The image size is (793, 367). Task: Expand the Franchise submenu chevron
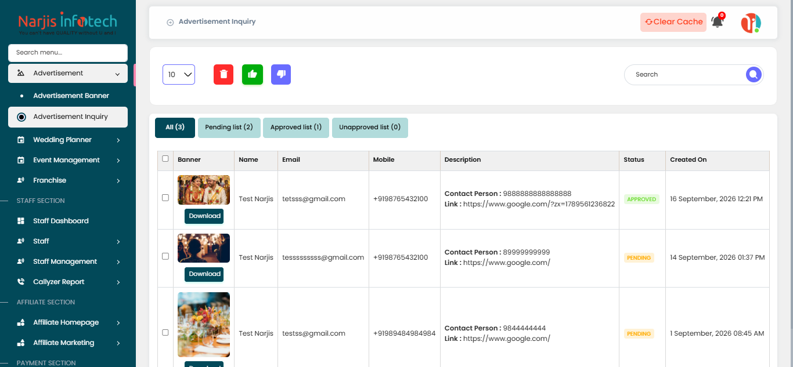[118, 181]
